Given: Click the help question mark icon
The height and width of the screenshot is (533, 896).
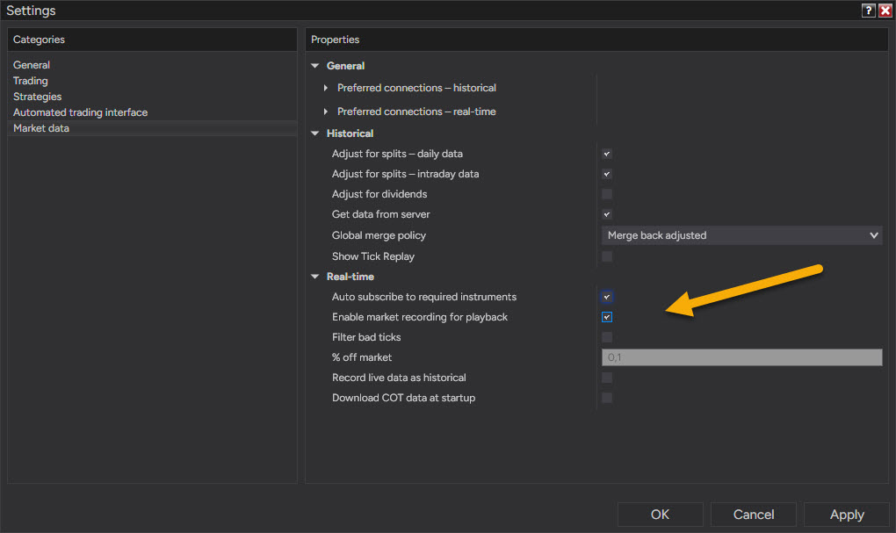Looking at the screenshot, I should click(868, 11).
